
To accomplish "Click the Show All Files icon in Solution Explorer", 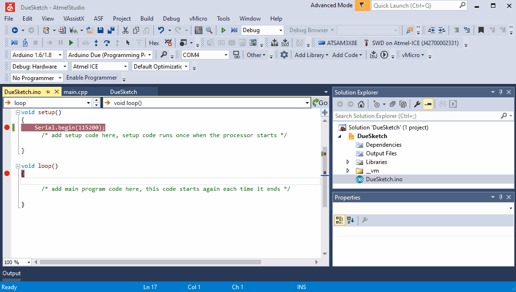I will pyautogui.click(x=403, y=105).
